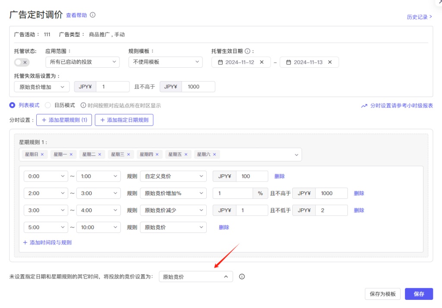This screenshot has height=308, width=442.
Task: Click the 不低于 field showing 2
Action: coord(331,210)
